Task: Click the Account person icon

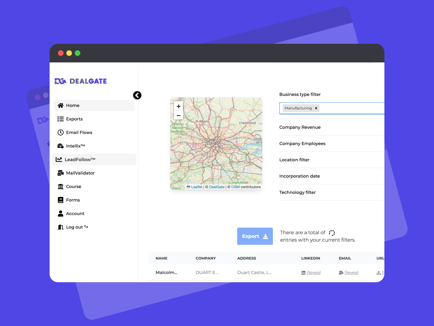Action: point(60,213)
